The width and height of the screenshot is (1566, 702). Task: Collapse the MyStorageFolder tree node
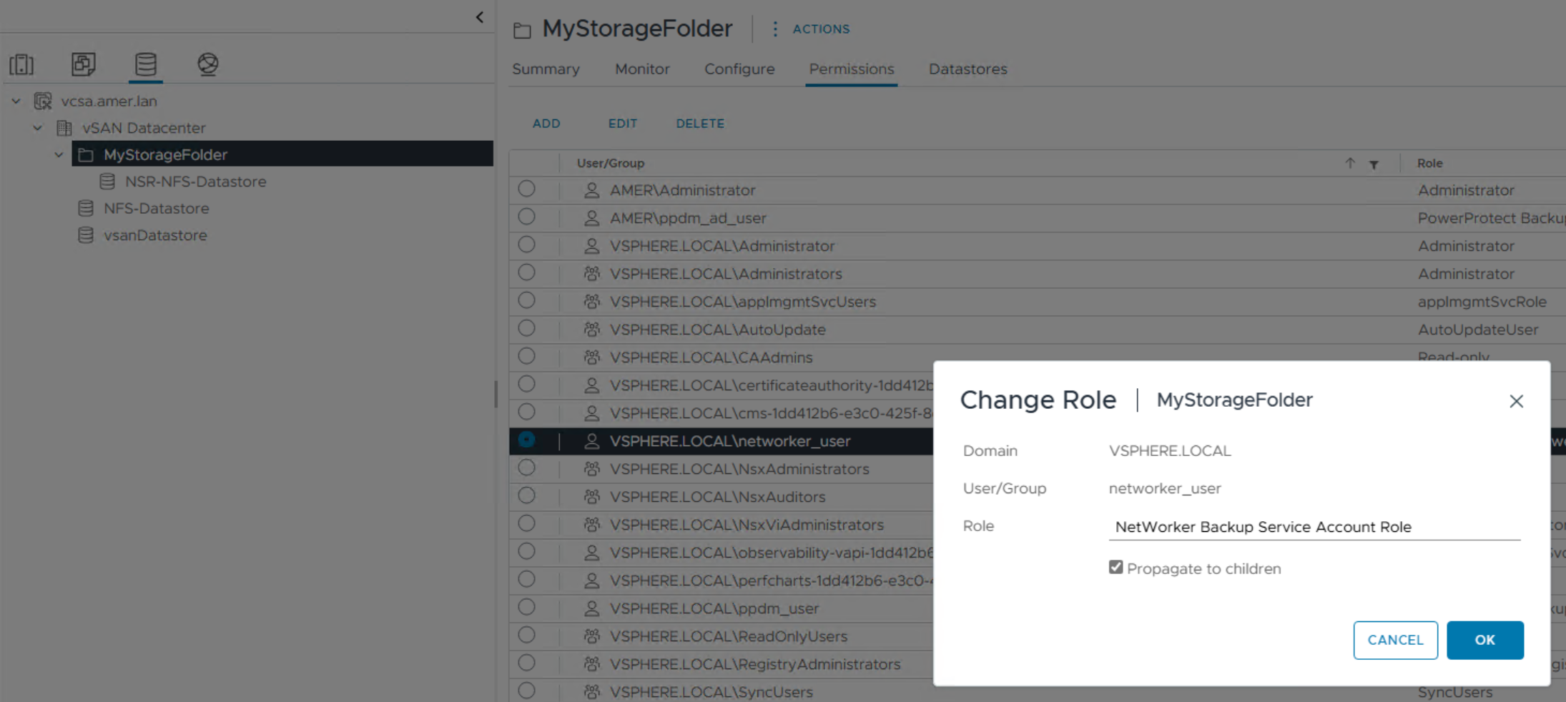click(59, 154)
